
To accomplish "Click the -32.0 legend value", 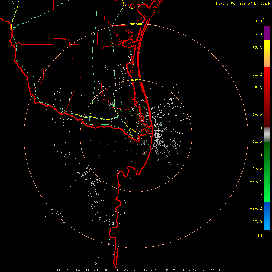I will click(256, 155).
